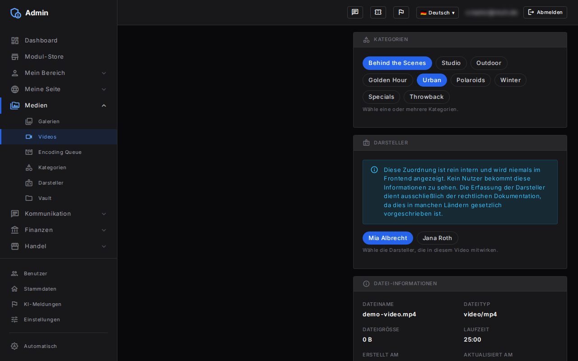Go to the Modul-Store page
The image size is (578, 361).
point(59,57)
